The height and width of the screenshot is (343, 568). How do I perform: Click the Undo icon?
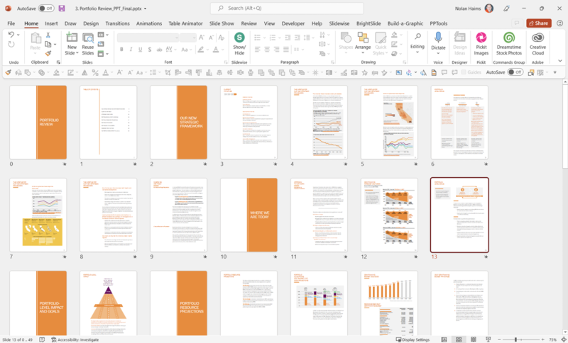[11, 35]
